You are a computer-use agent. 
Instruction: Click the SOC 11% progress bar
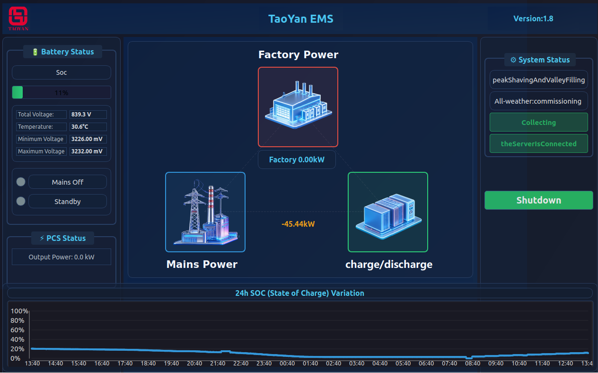(x=62, y=93)
